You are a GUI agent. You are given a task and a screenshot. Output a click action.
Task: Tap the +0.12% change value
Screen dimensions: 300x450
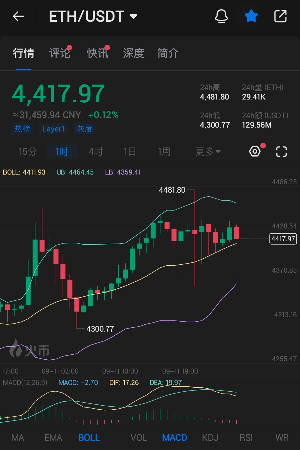point(103,115)
